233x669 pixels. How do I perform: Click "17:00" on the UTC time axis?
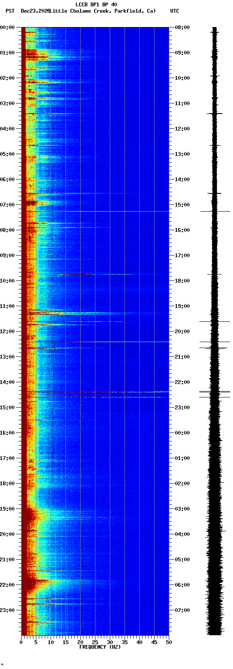(182, 256)
